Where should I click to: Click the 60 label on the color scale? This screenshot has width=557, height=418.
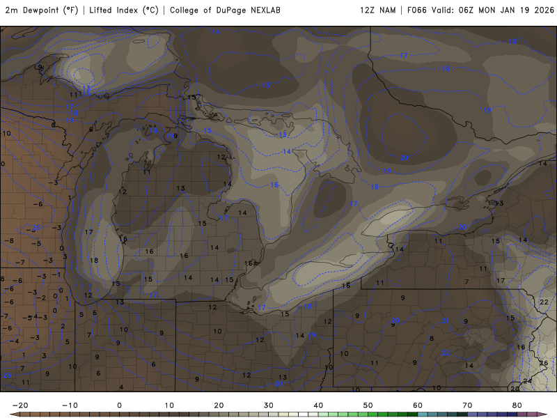[418, 405]
